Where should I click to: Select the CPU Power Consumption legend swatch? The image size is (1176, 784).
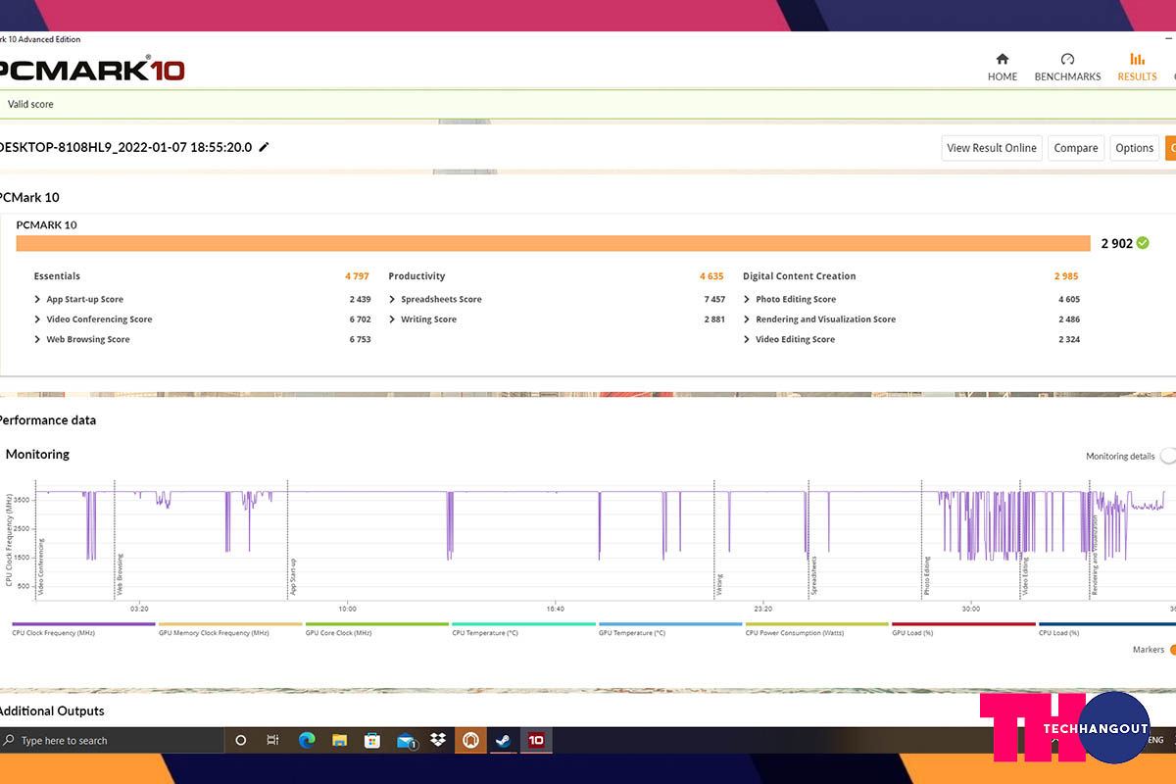click(x=817, y=624)
